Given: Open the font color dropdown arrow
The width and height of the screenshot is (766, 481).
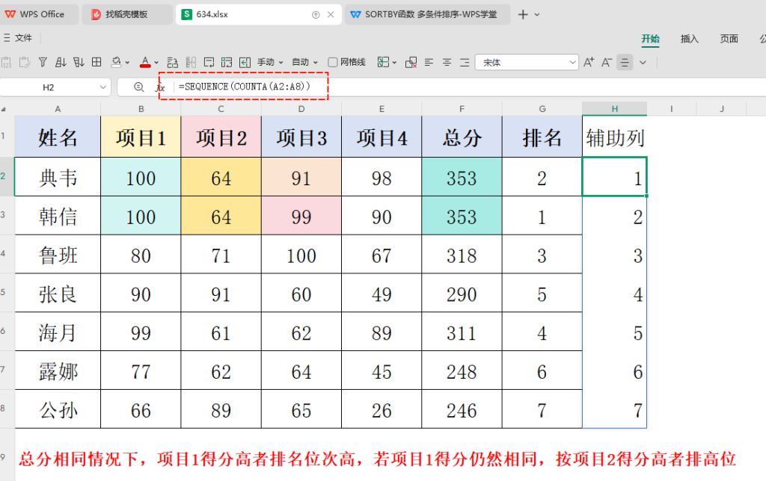Looking at the screenshot, I should pos(156,63).
